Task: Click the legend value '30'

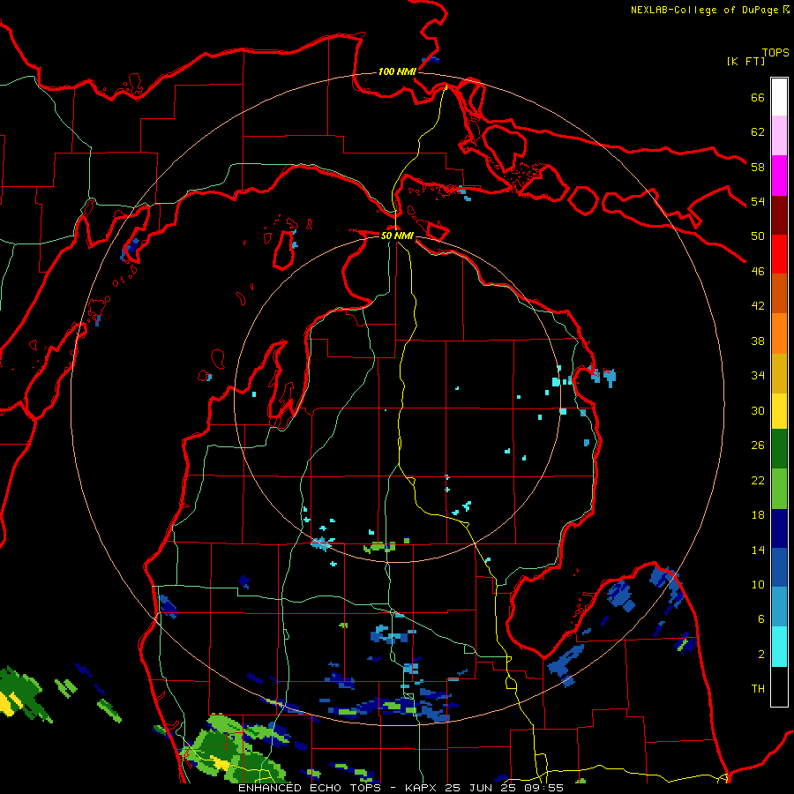Action: pos(758,410)
